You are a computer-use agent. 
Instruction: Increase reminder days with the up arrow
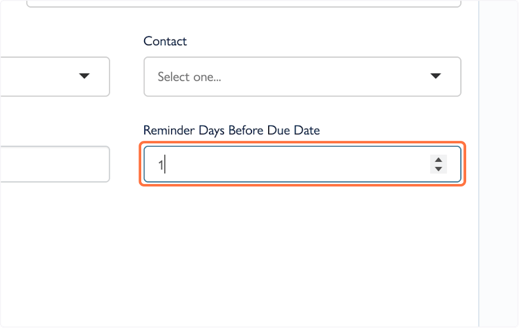tap(439, 161)
